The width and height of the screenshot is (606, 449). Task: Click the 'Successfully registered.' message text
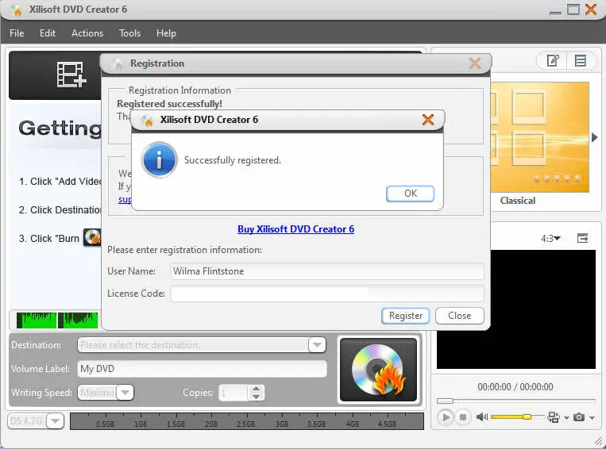233,159
